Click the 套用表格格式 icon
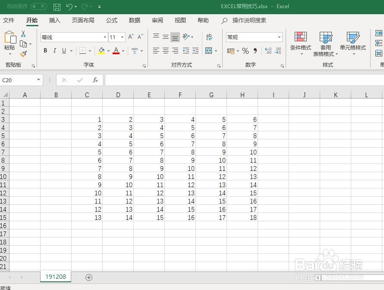384x290 pixels. point(326,41)
